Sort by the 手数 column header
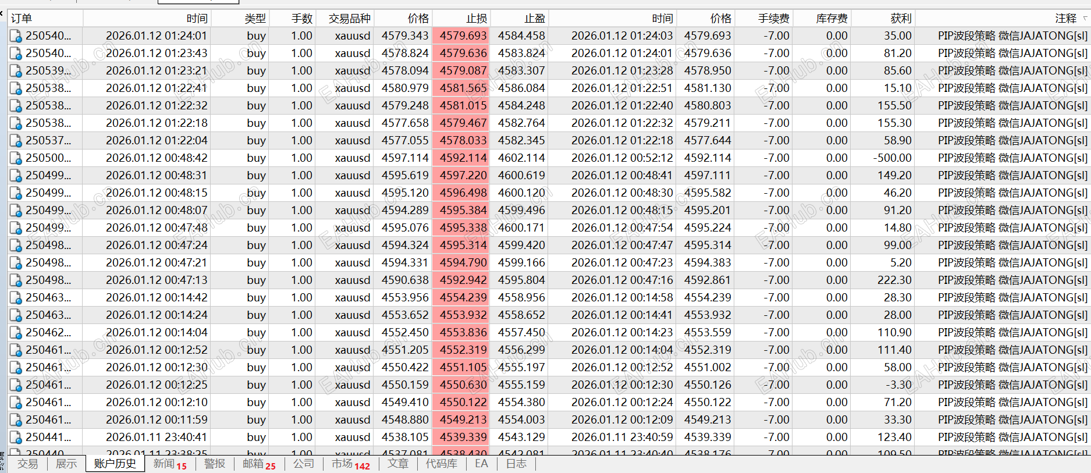Viewport: 1091px width, 473px height. click(x=293, y=19)
